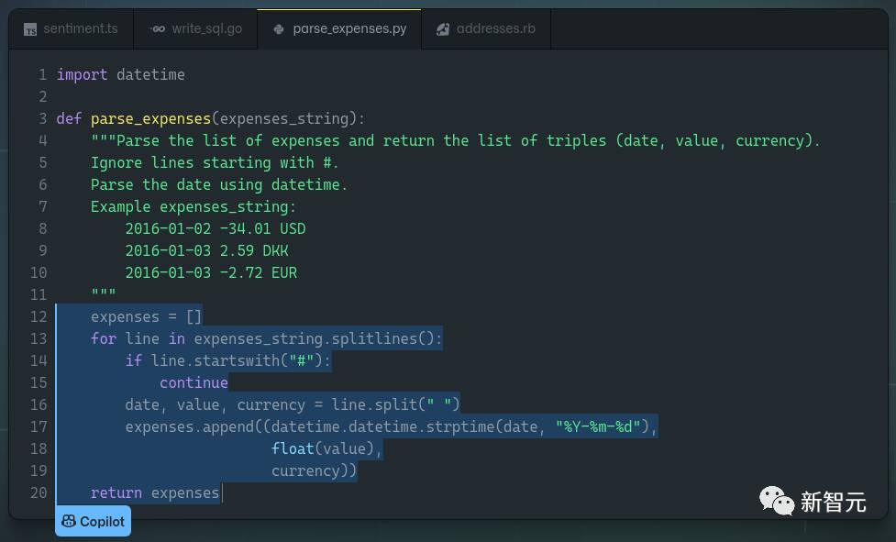Click the Python icon on parse_expenses.py tab
The image size is (896, 542).
click(279, 29)
